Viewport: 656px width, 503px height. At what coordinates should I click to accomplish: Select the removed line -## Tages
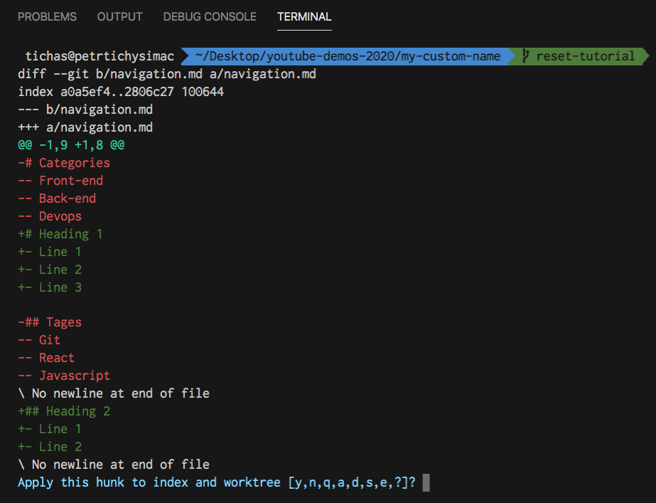click(x=50, y=322)
